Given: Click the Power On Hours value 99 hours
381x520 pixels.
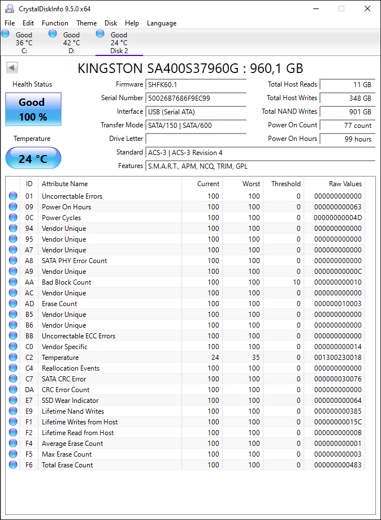Looking at the screenshot, I should [348, 139].
